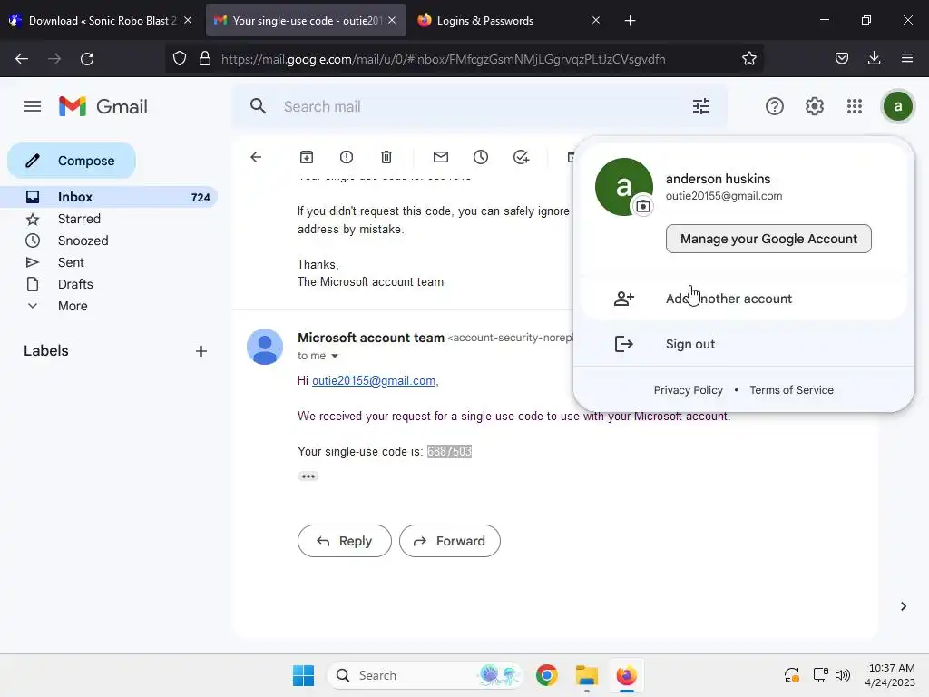
Task: Change profile picture camera icon
Action: click(x=643, y=206)
